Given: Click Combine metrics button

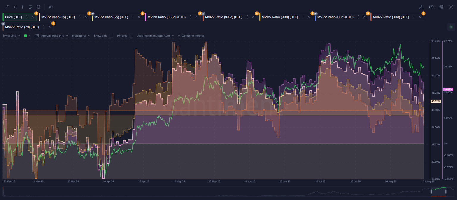Looking at the screenshot, I should (x=191, y=36).
